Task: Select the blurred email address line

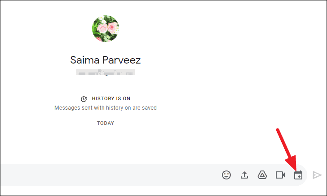Action: pyautogui.click(x=105, y=72)
